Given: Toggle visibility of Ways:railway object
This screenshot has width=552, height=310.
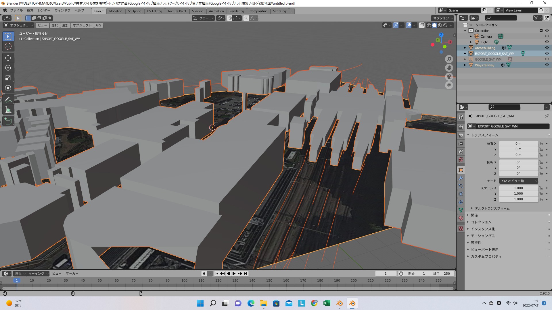Looking at the screenshot, I should pyautogui.click(x=547, y=65).
